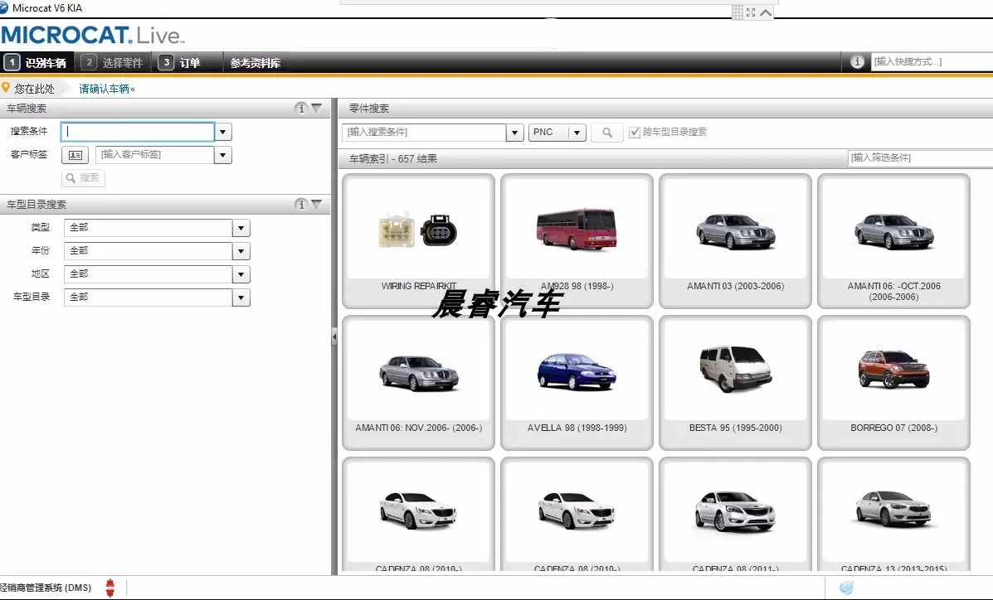Click the magnifier button in 零件搜索 panel

pos(607,133)
